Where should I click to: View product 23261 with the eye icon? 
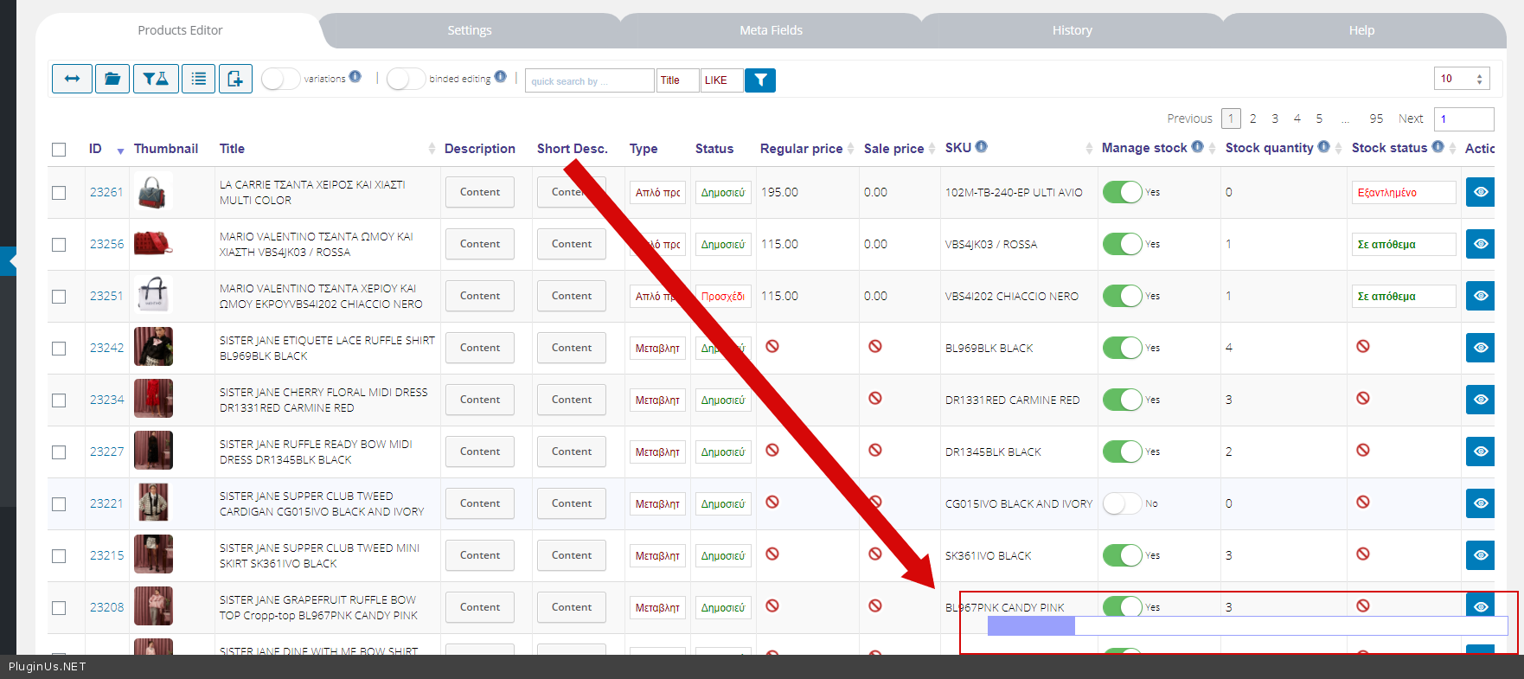coord(1480,192)
